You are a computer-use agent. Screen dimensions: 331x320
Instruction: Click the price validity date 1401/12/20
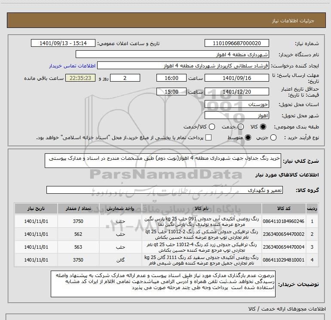point(236,92)
